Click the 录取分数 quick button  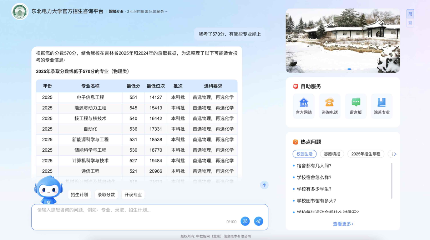tap(106, 194)
